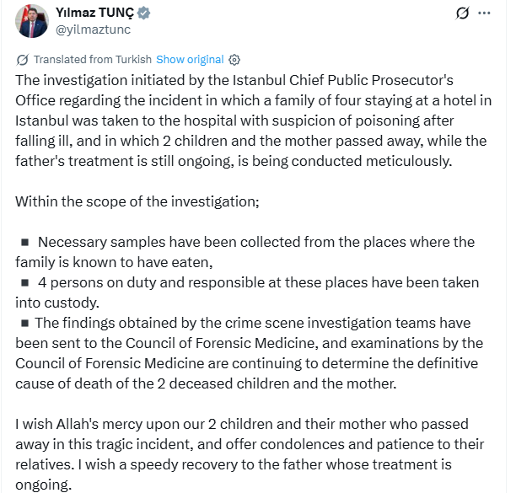Click 'Show original' to view Turkish text
The width and height of the screenshot is (516, 493).
point(190,60)
